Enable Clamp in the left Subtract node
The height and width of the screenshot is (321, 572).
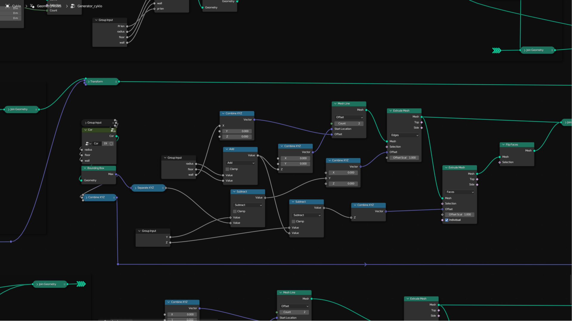235,211
